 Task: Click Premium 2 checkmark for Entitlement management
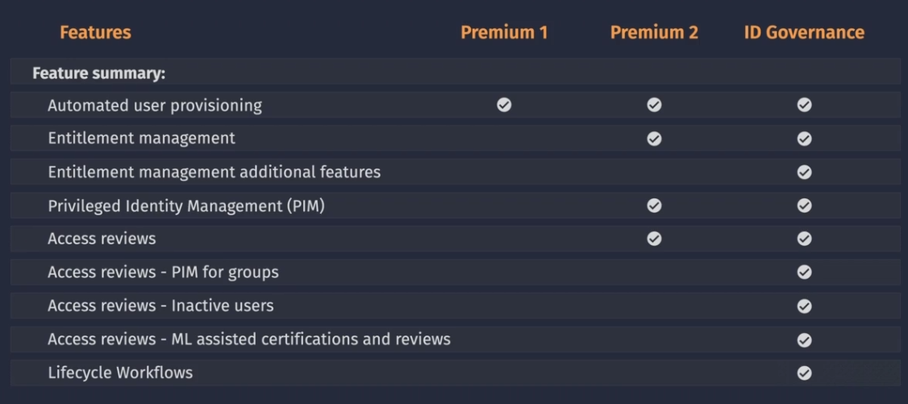[654, 139]
